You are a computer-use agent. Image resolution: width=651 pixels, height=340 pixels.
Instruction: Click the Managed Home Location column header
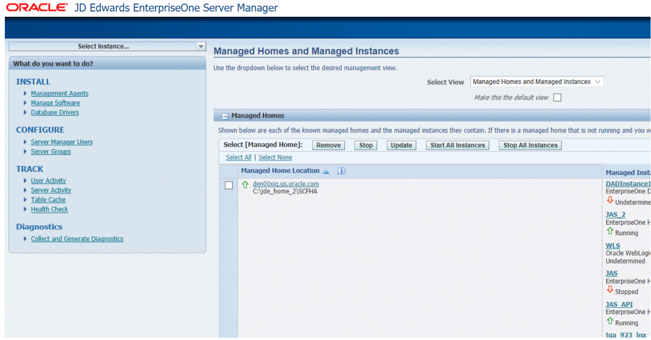pyautogui.click(x=280, y=171)
